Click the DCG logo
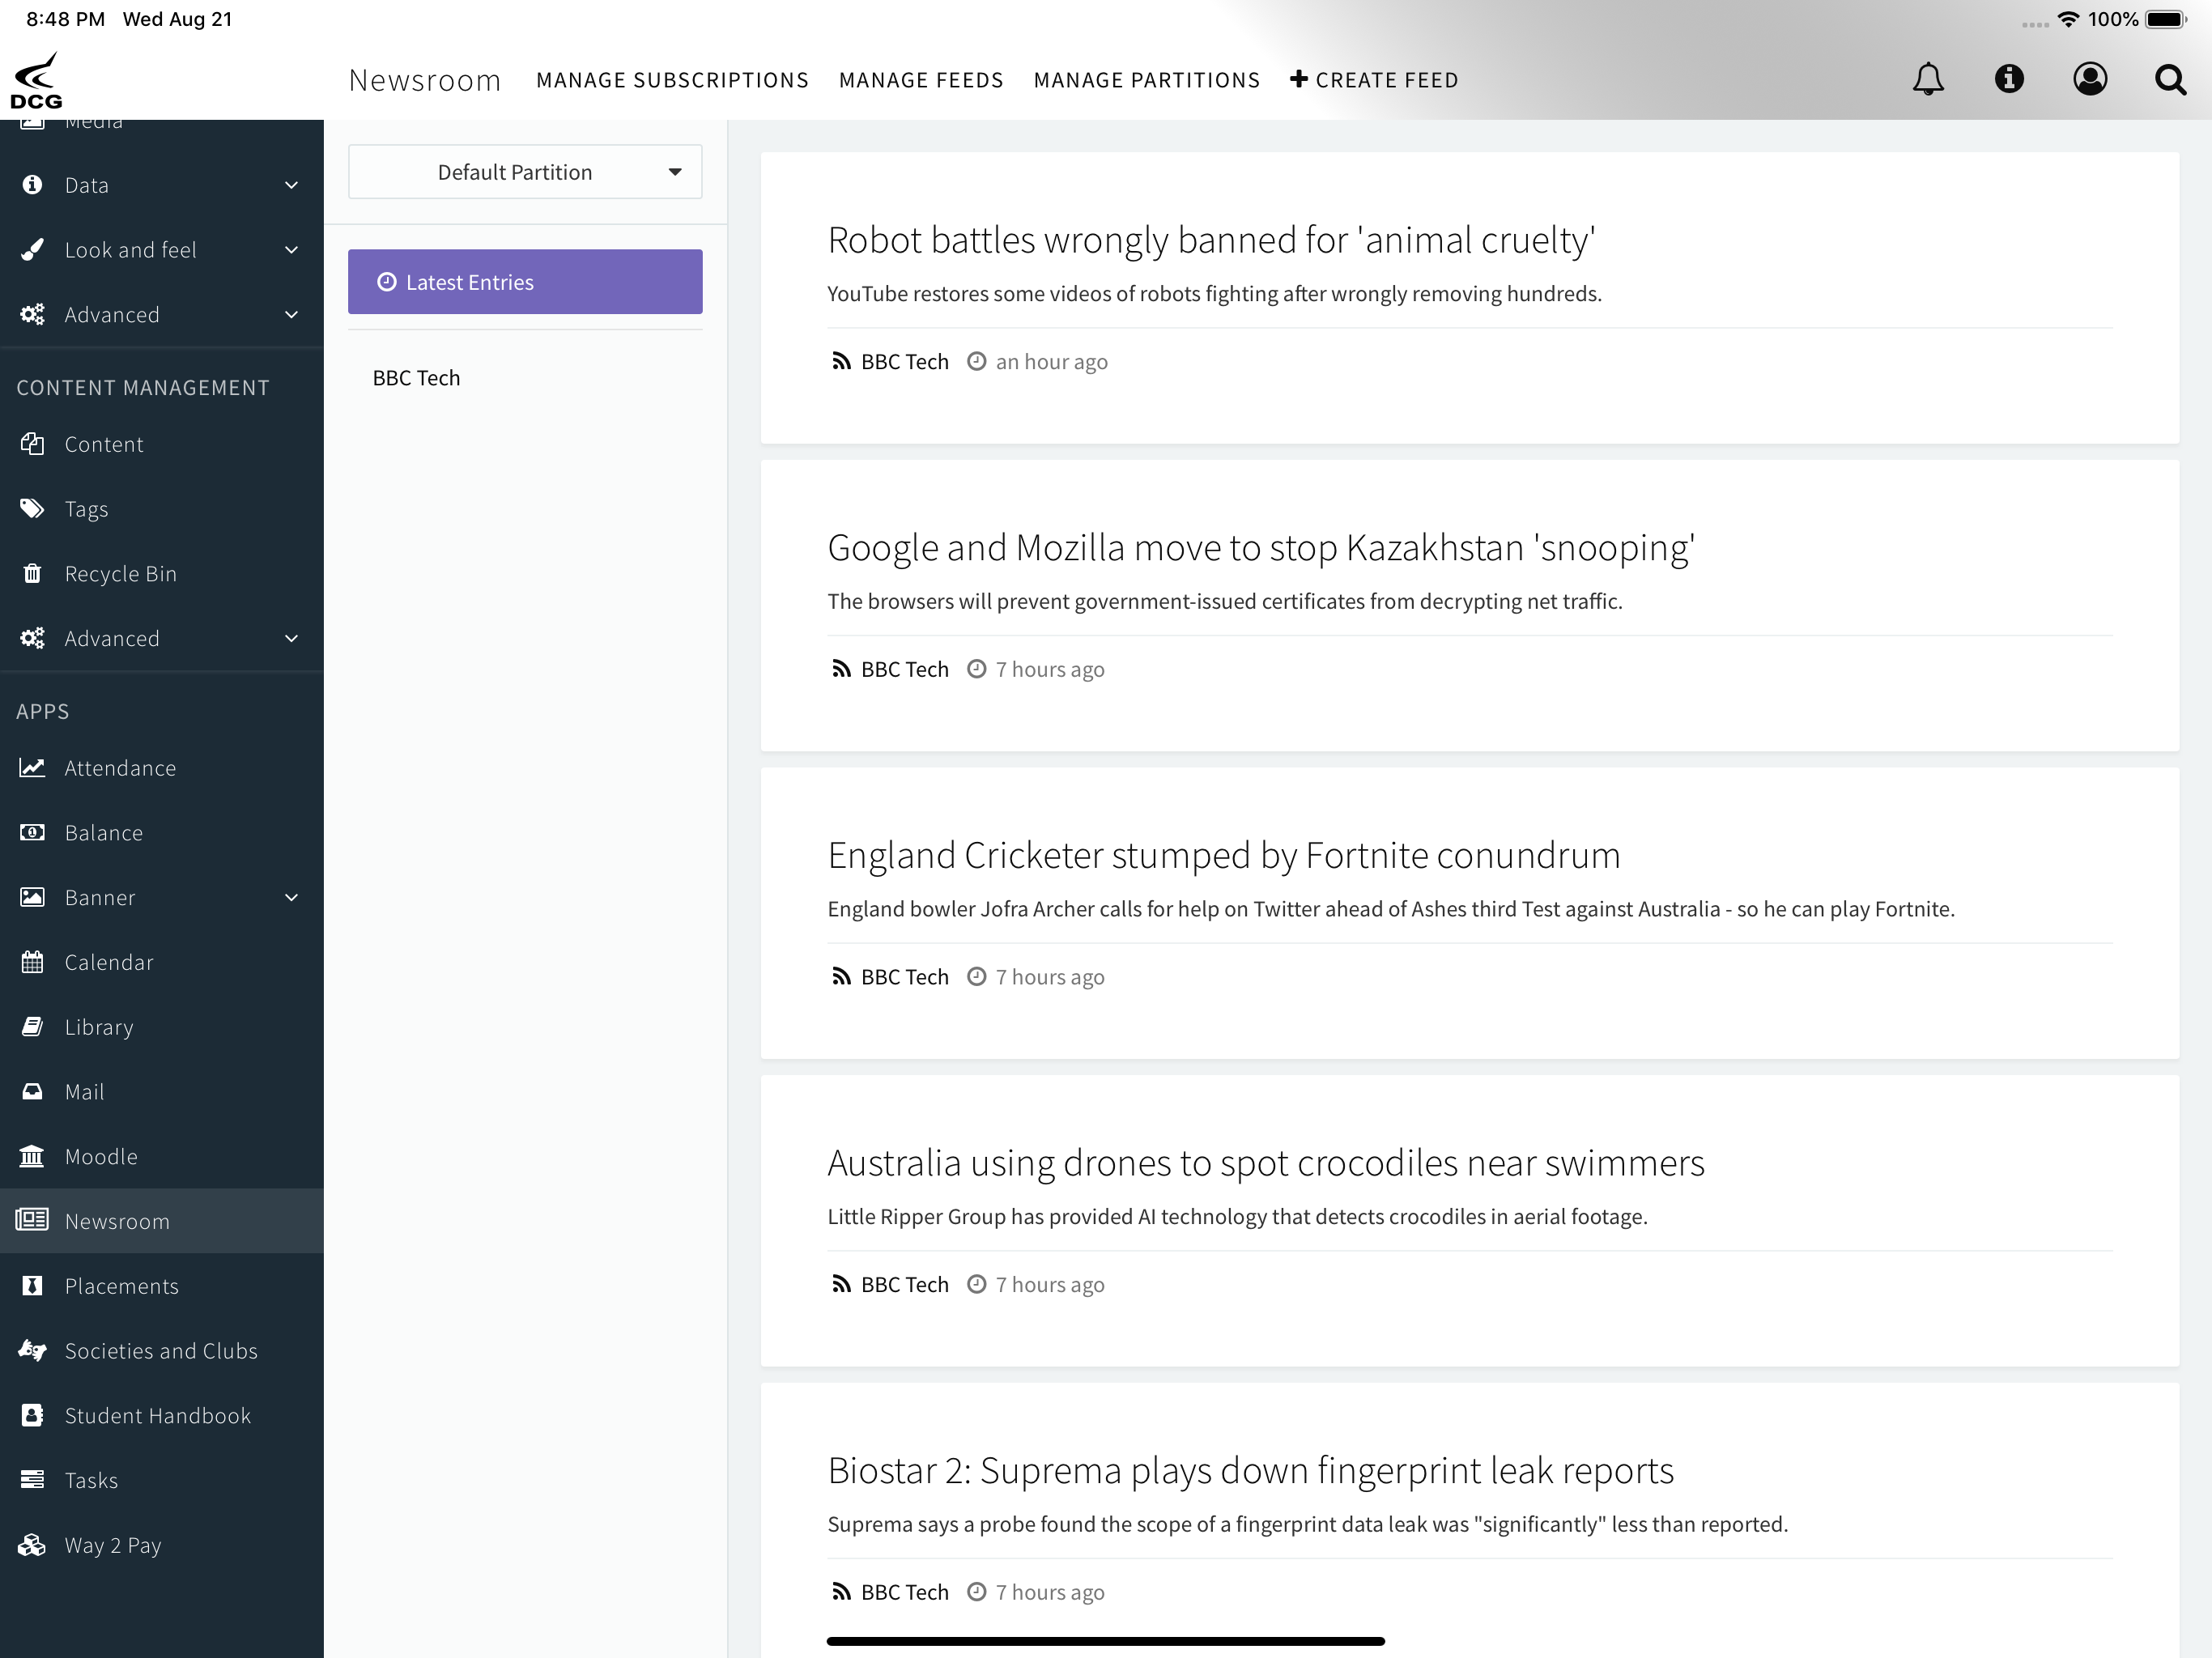Image resolution: width=2212 pixels, height=1658 pixels. tap(37, 80)
